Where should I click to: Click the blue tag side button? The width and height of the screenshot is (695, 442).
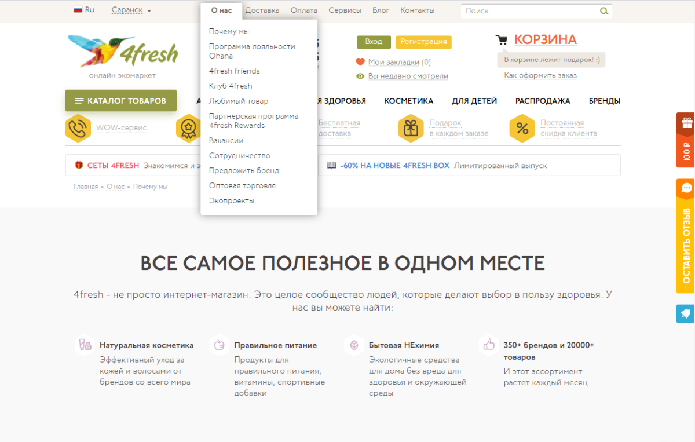[686, 313]
